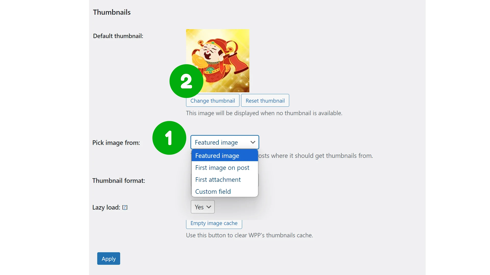The width and height of the screenshot is (490, 275).
Task: Choose First attachment option
Action: tap(225, 180)
